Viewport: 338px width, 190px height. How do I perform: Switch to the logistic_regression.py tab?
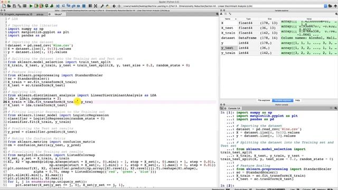(x=18, y=14)
